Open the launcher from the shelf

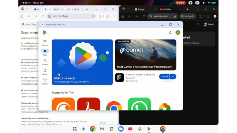(75, 129)
